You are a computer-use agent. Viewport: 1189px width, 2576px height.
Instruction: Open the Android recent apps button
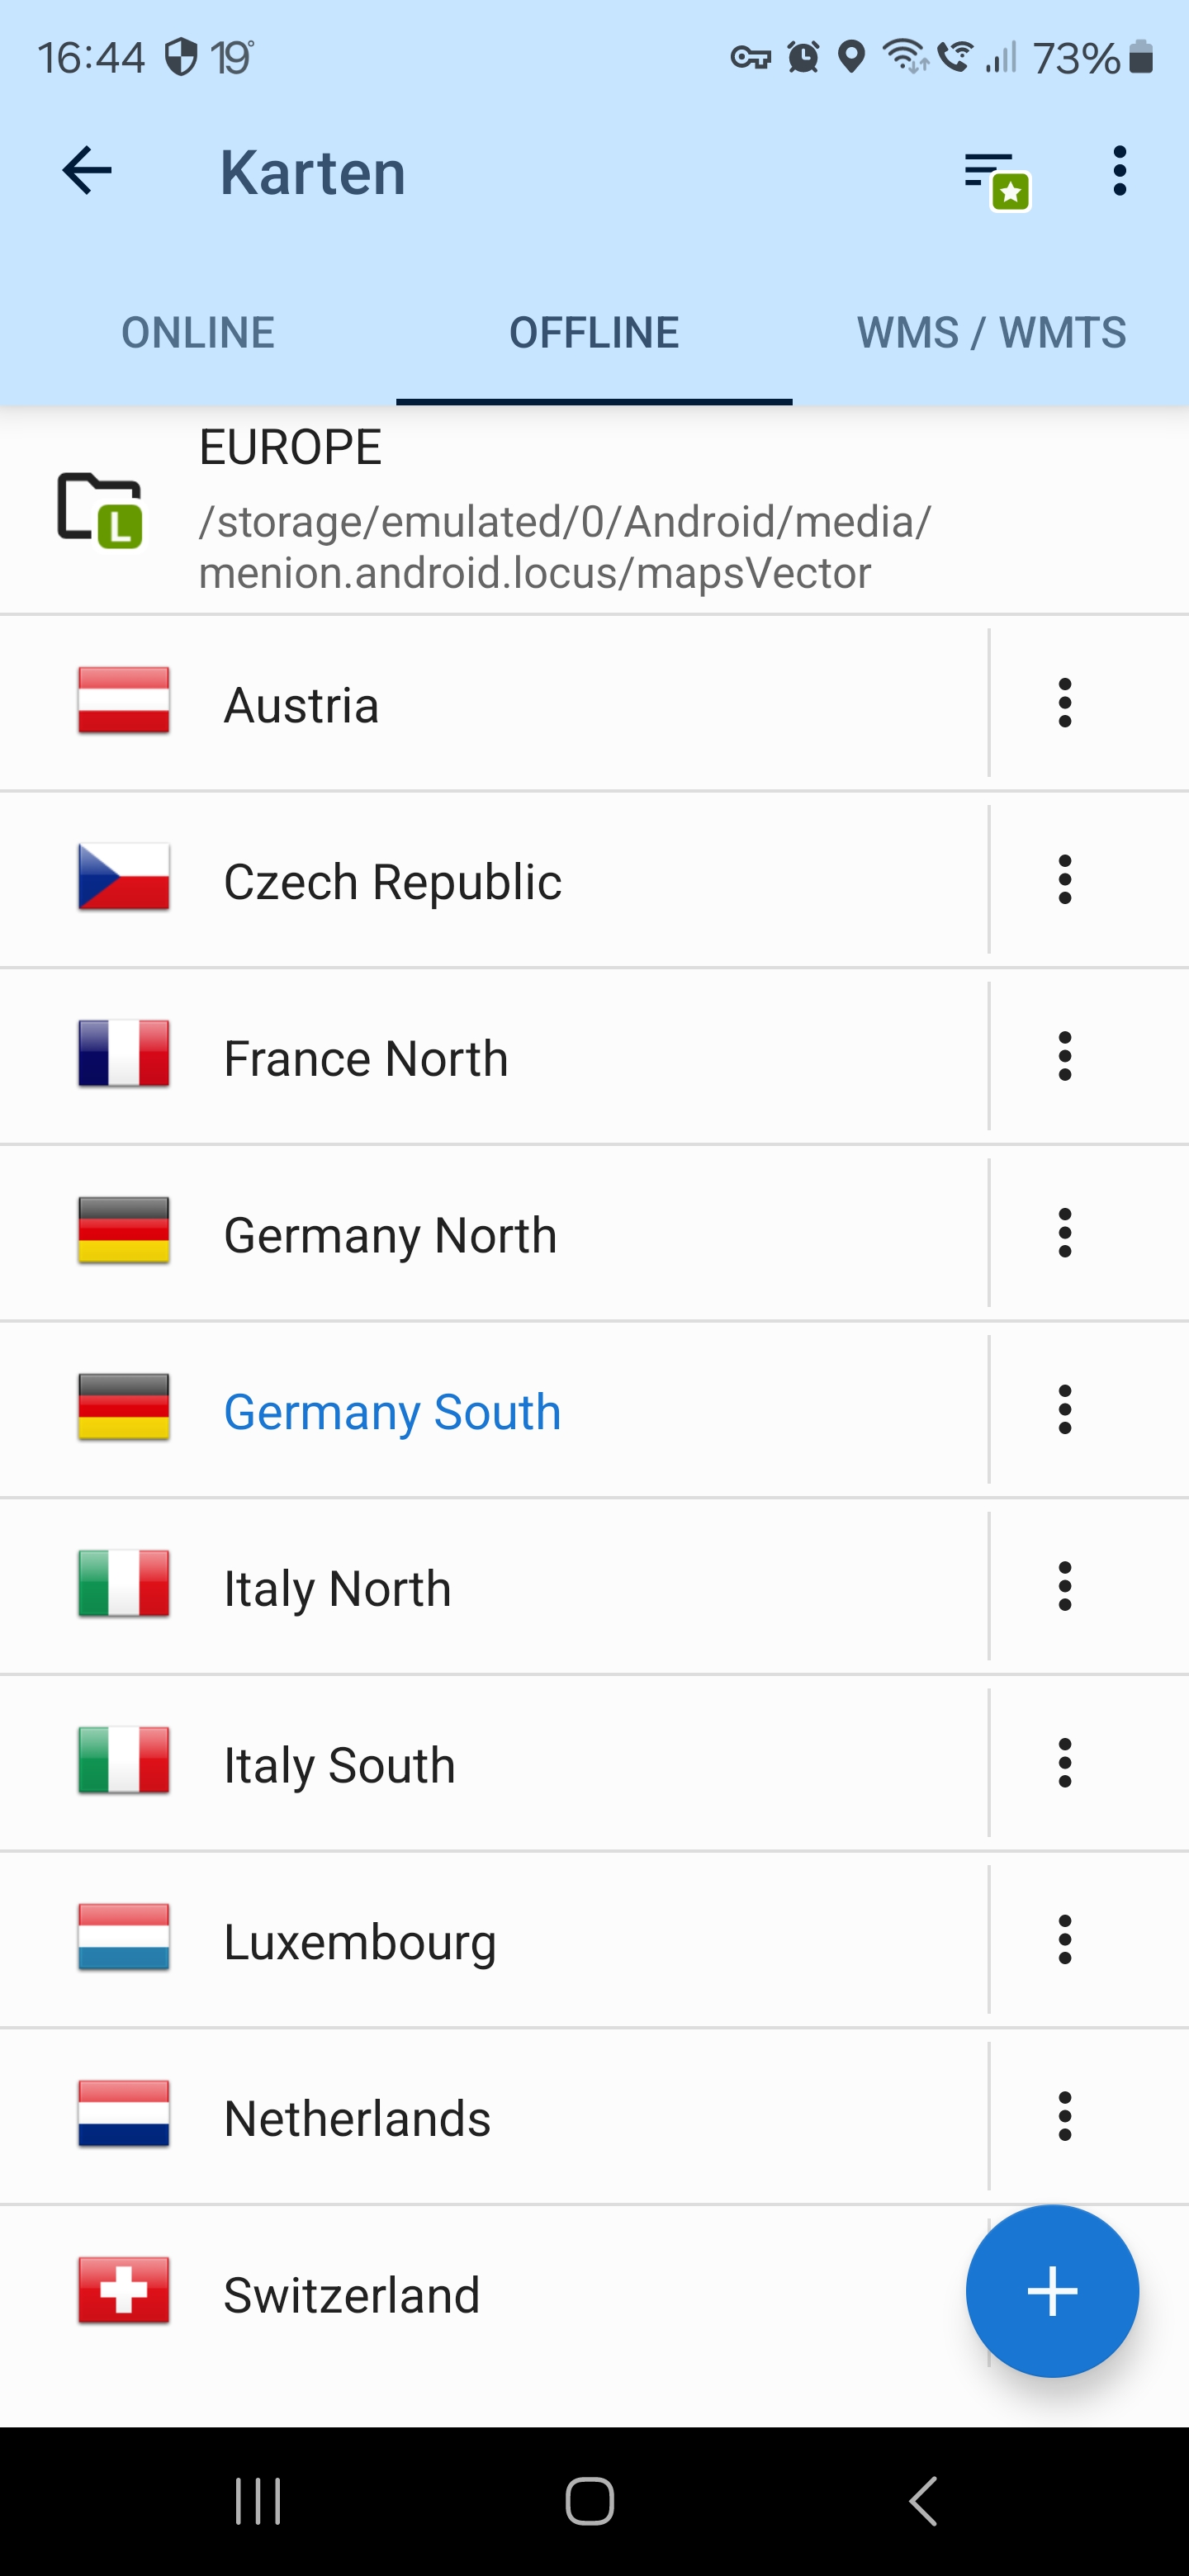[x=258, y=2501]
